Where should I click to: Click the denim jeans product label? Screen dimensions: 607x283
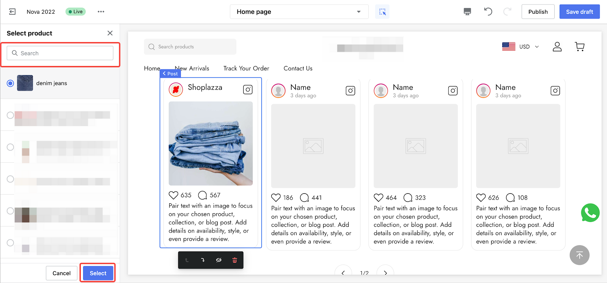pos(52,83)
